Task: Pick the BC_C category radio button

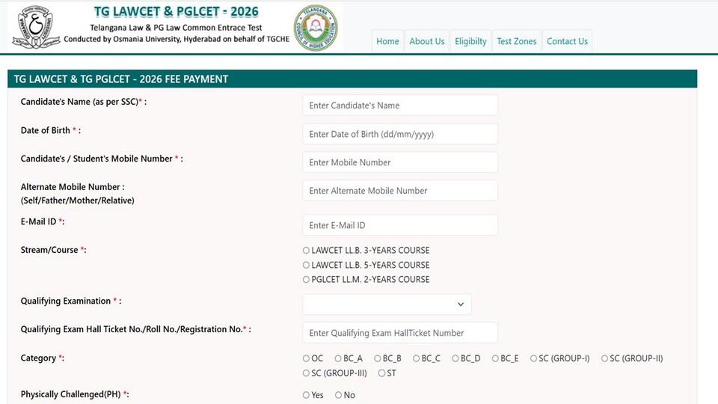Action: [417, 358]
